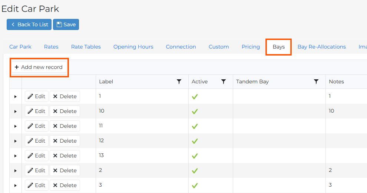Open filter for Tandem Bay column
This screenshot has height=193, width=367.
point(316,81)
